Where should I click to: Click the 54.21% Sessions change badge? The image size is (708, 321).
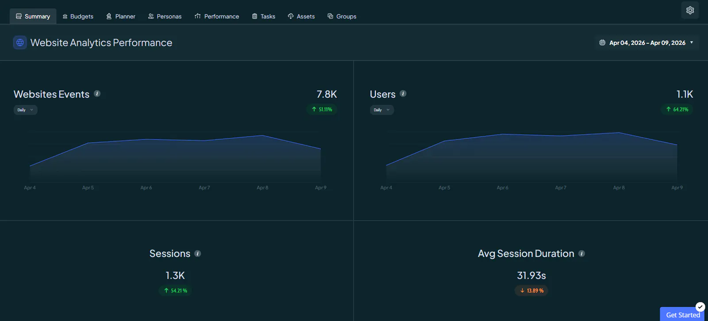(x=176, y=290)
